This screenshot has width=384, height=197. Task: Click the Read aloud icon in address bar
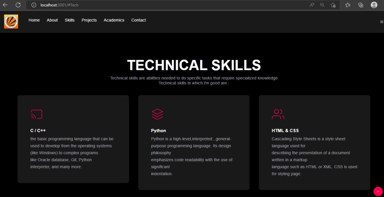(312, 5)
